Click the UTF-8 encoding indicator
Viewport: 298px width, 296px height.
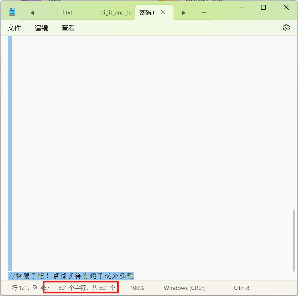click(241, 288)
